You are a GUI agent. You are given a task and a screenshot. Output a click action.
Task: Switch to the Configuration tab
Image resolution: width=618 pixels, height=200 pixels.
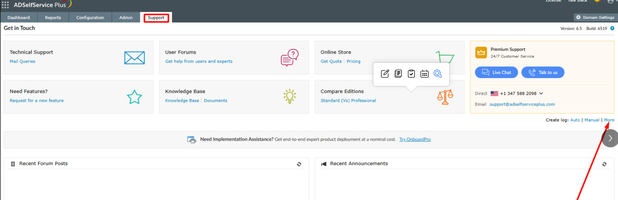90,17
